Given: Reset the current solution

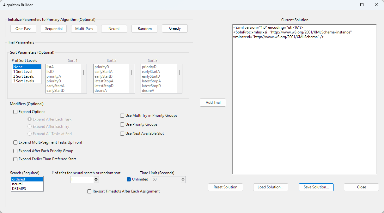Looking at the screenshot, I should click(x=225, y=187).
